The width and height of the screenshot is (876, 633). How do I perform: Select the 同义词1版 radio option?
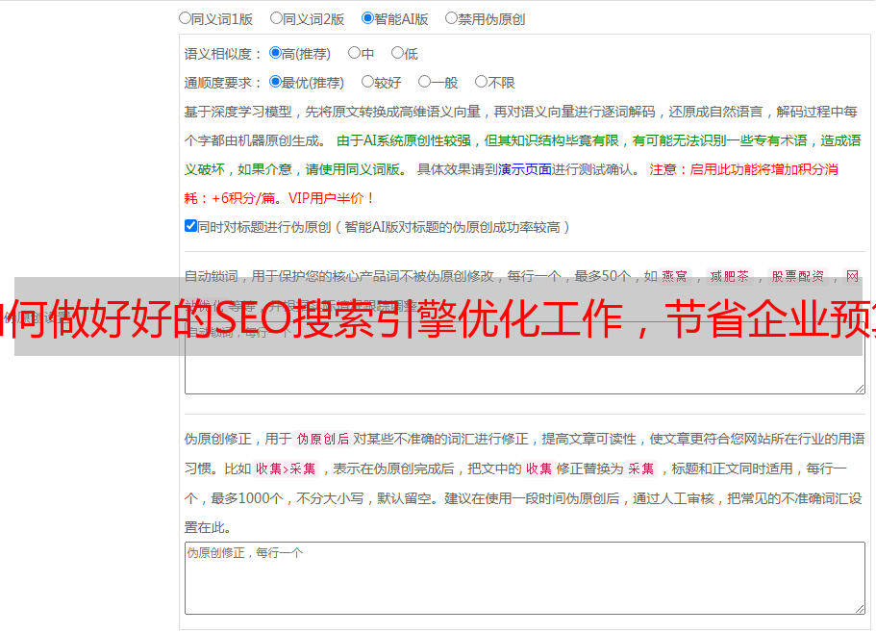[185, 18]
